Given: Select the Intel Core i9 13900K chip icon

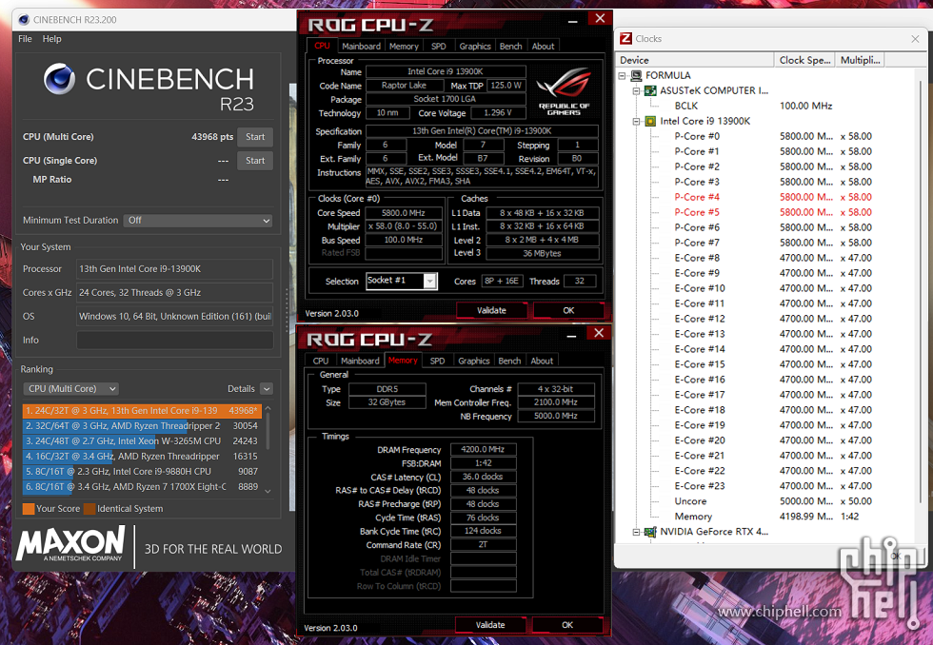Looking at the screenshot, I should (651, 121).
